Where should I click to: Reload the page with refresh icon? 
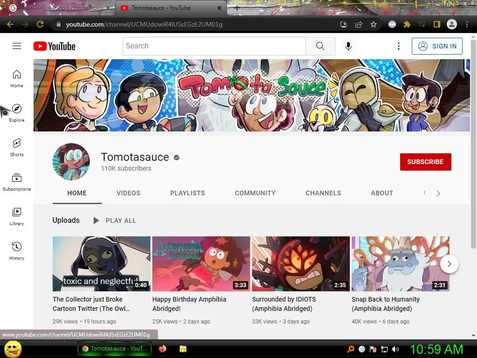[40, 24]
